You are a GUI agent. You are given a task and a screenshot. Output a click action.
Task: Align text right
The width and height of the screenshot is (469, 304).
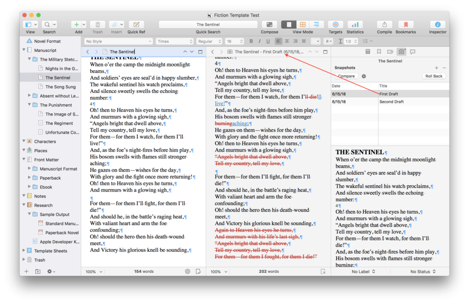pos(295,41)
